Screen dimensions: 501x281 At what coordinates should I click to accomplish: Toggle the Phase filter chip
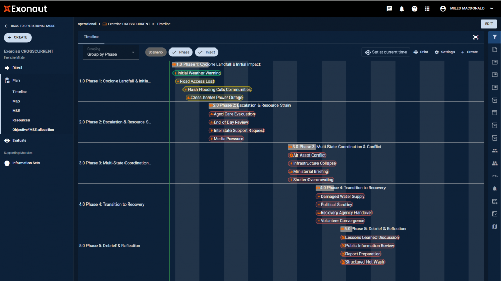click(x=180, y=52)
